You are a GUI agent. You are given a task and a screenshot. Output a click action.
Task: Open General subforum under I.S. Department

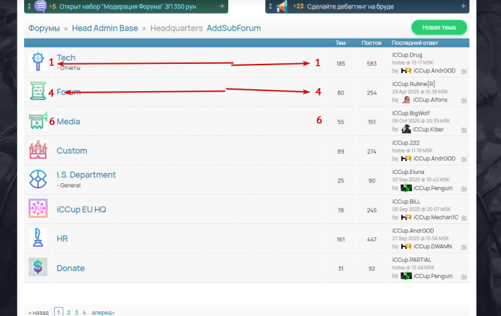[x=70, y=186]
